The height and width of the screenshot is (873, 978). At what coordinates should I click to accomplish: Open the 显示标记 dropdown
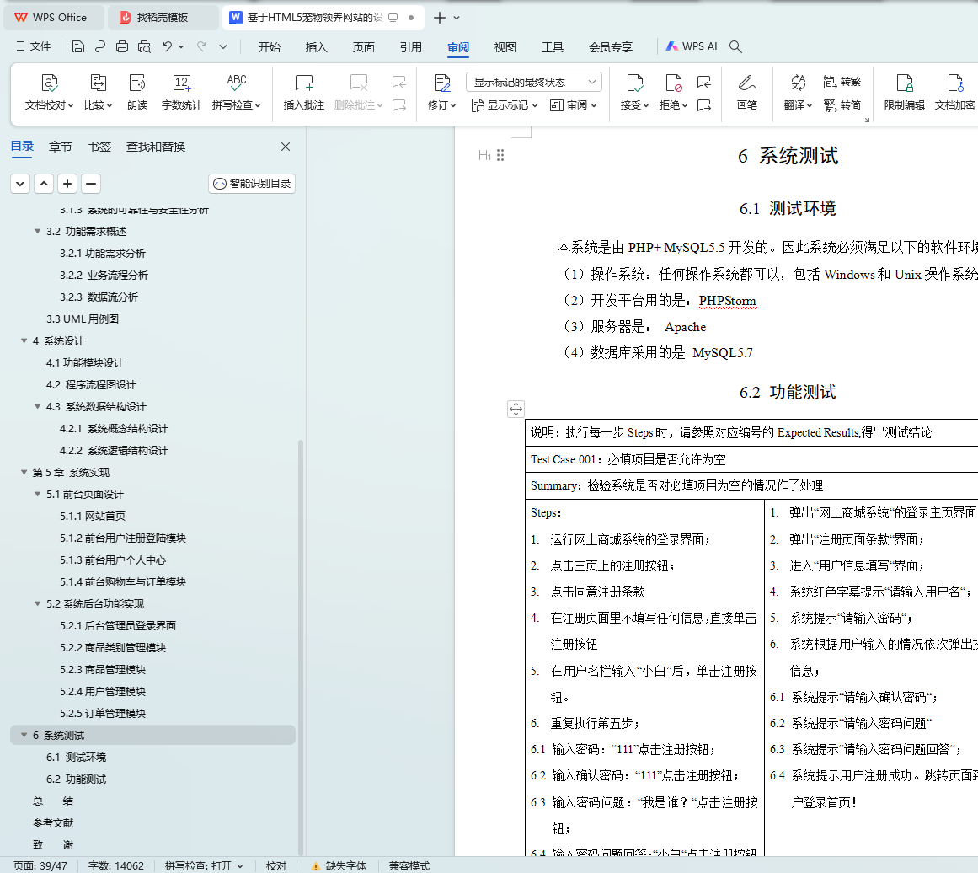[x=505, y=104]
